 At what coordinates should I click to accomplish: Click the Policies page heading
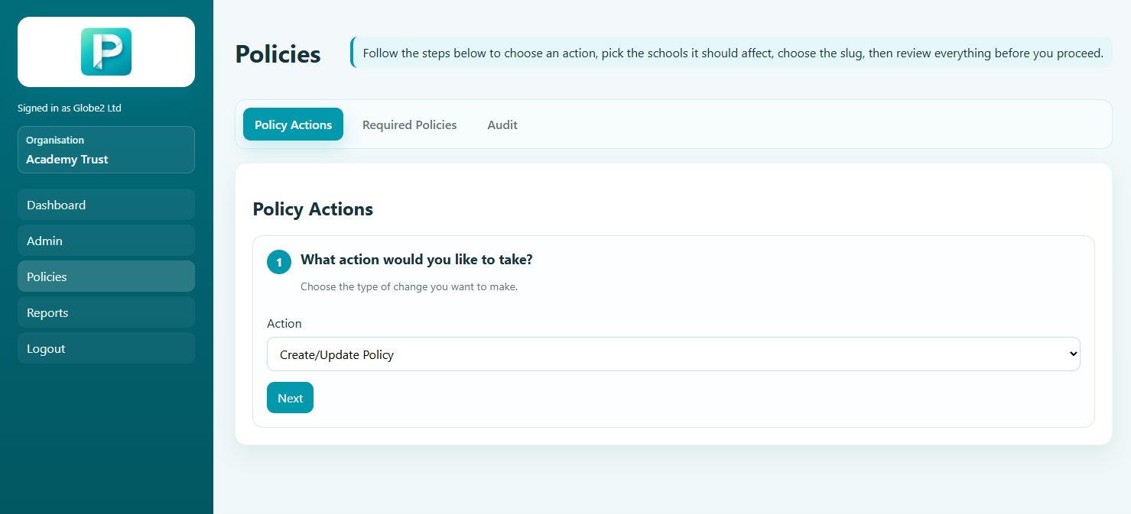pos(278,54)
